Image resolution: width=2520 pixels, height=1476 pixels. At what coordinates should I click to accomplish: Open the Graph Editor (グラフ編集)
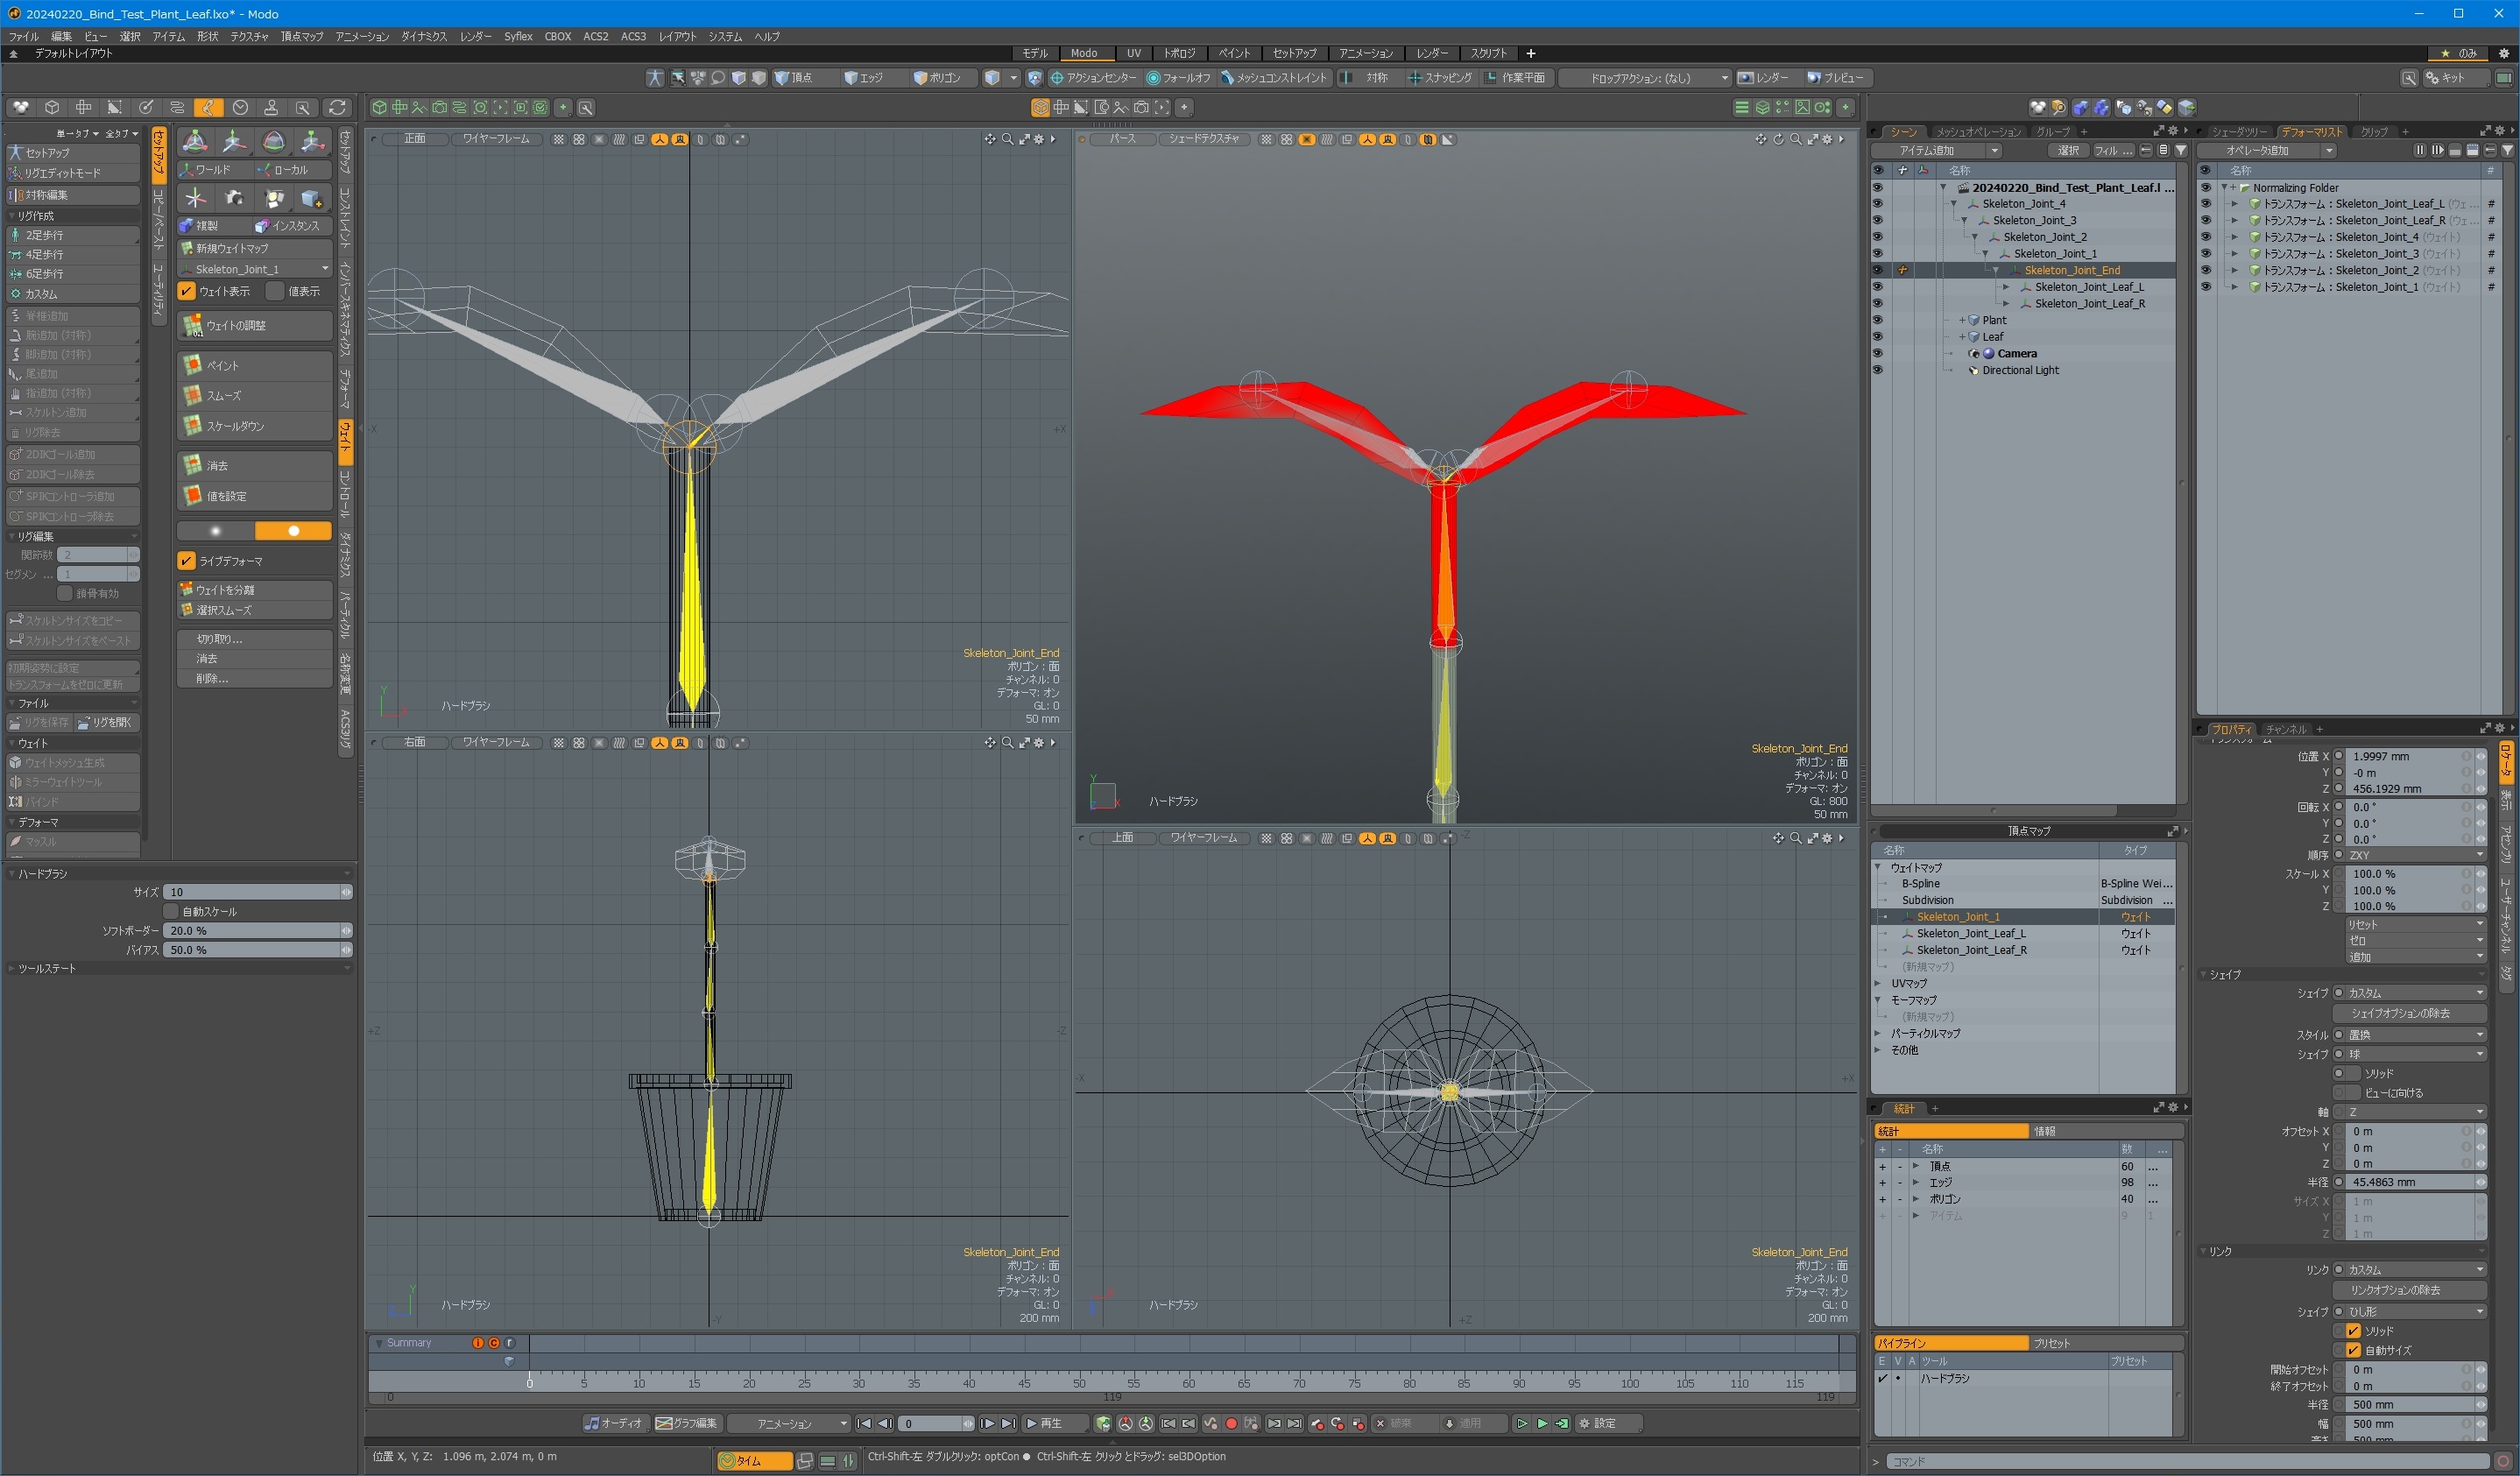click(687, 1423)
